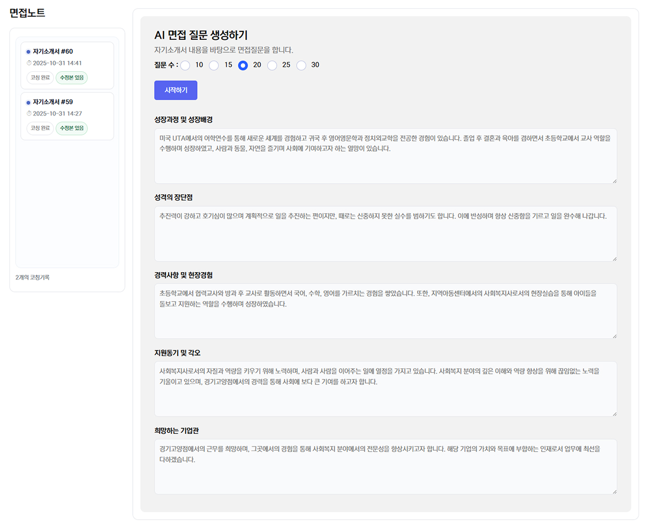Viewport: 648px width, 525px height.
Task: Click the 코칭 완료 badge on 자기소개서 #60
Action: coord(40,77)
